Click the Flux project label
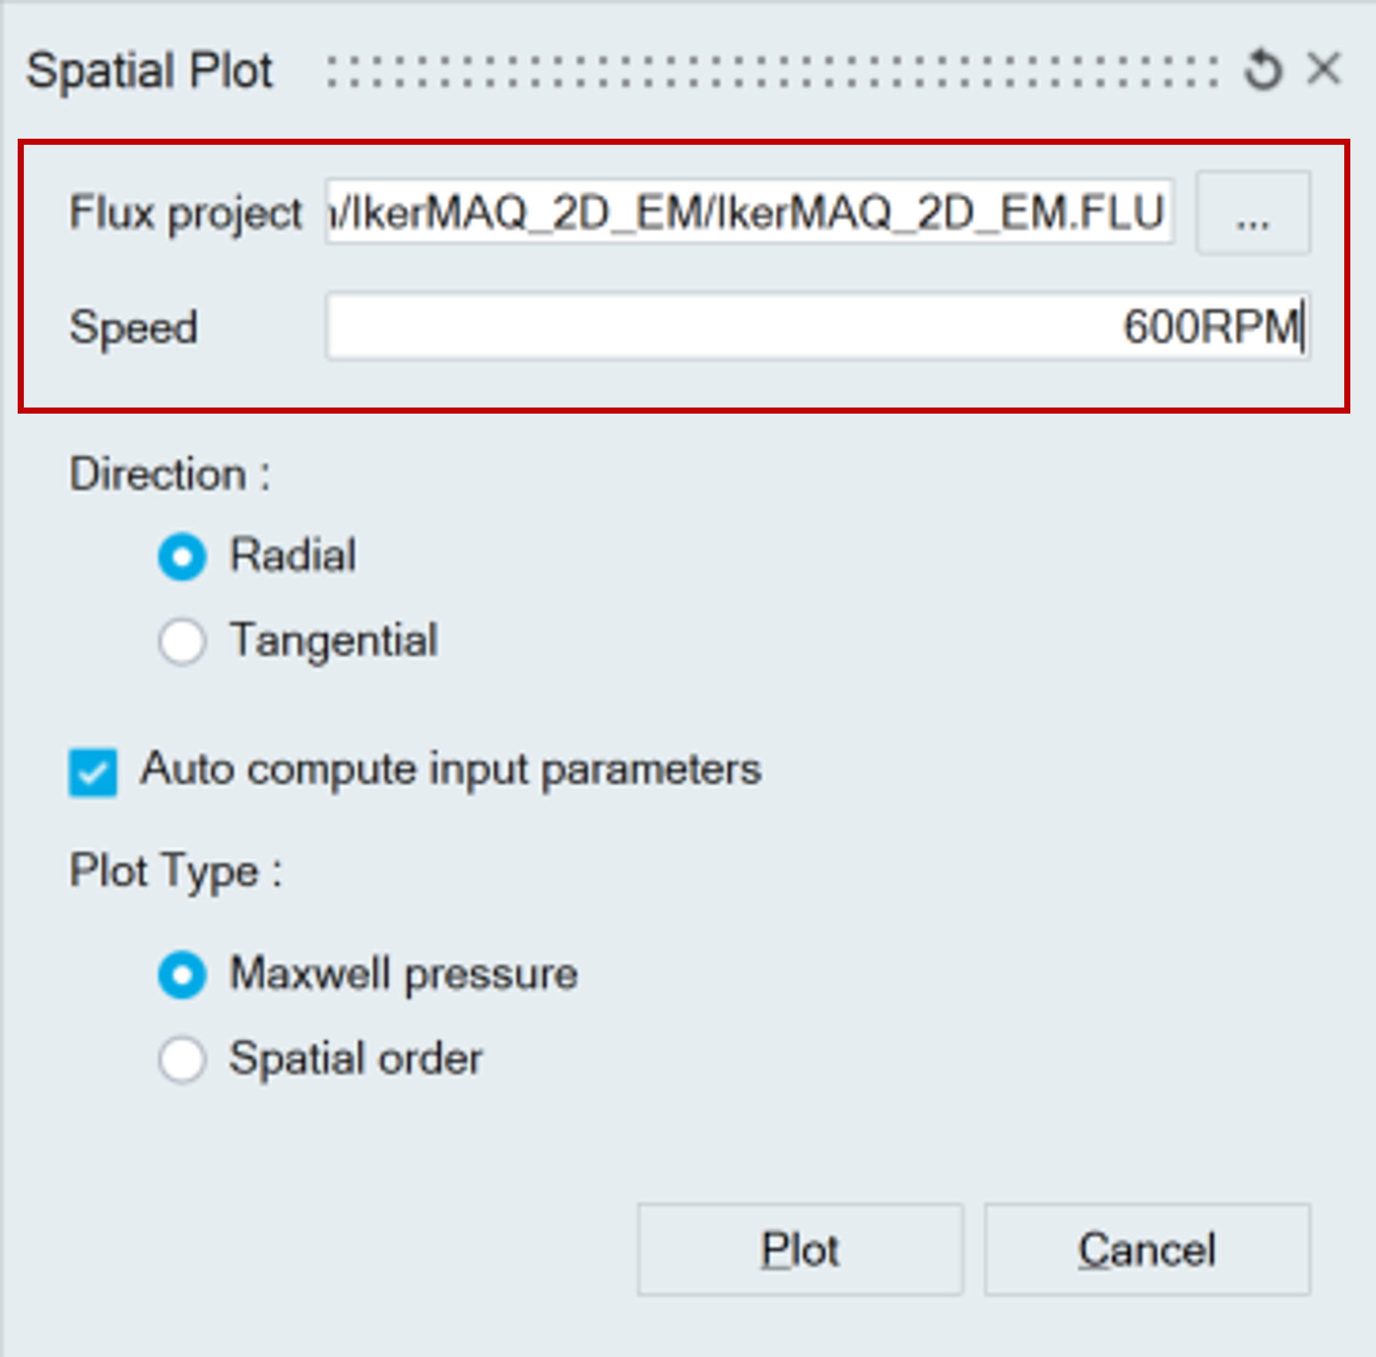The width and height of the screenshot is (1376, 1357). pyautogui.click(x=185, y=213)
